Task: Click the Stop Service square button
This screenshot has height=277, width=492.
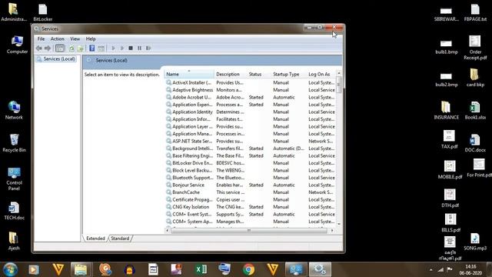Action: (x=131, y=48)
